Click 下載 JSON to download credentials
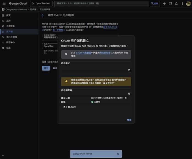 (x=70, y=107)
